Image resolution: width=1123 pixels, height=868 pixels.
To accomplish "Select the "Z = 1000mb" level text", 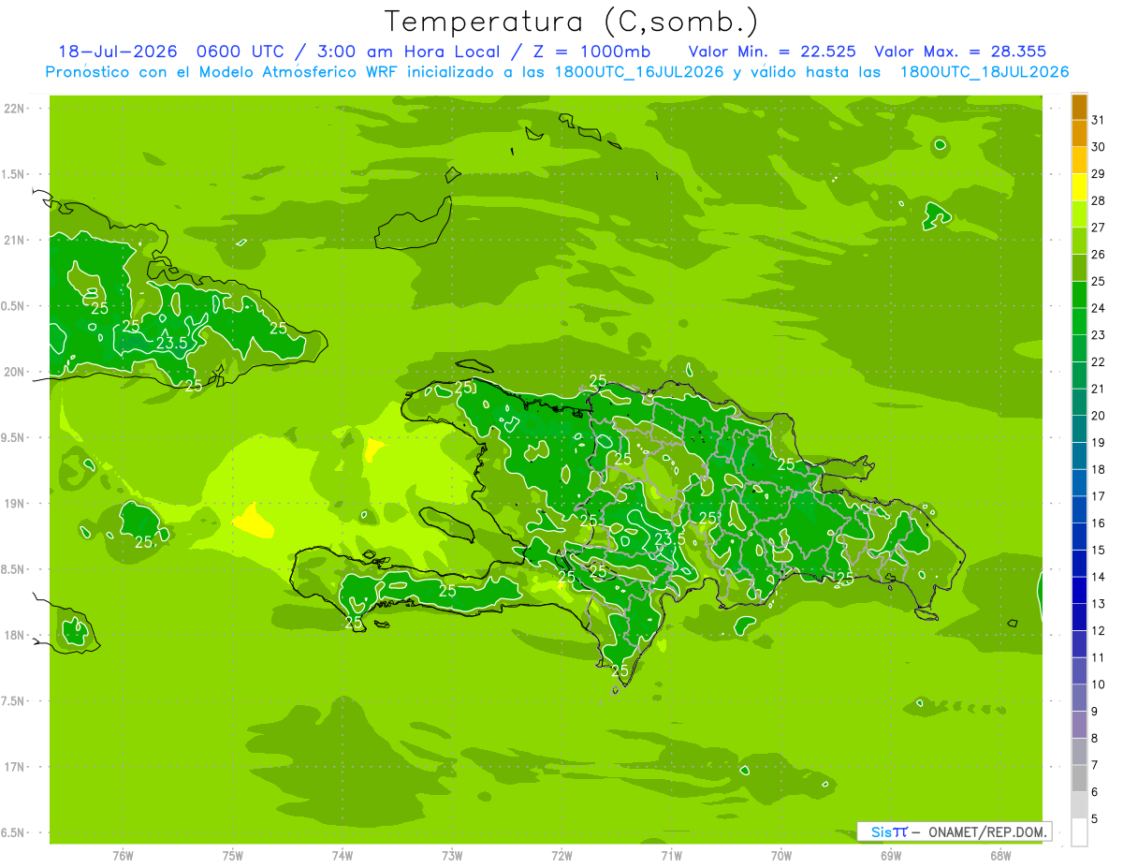I will click(593, 51).
